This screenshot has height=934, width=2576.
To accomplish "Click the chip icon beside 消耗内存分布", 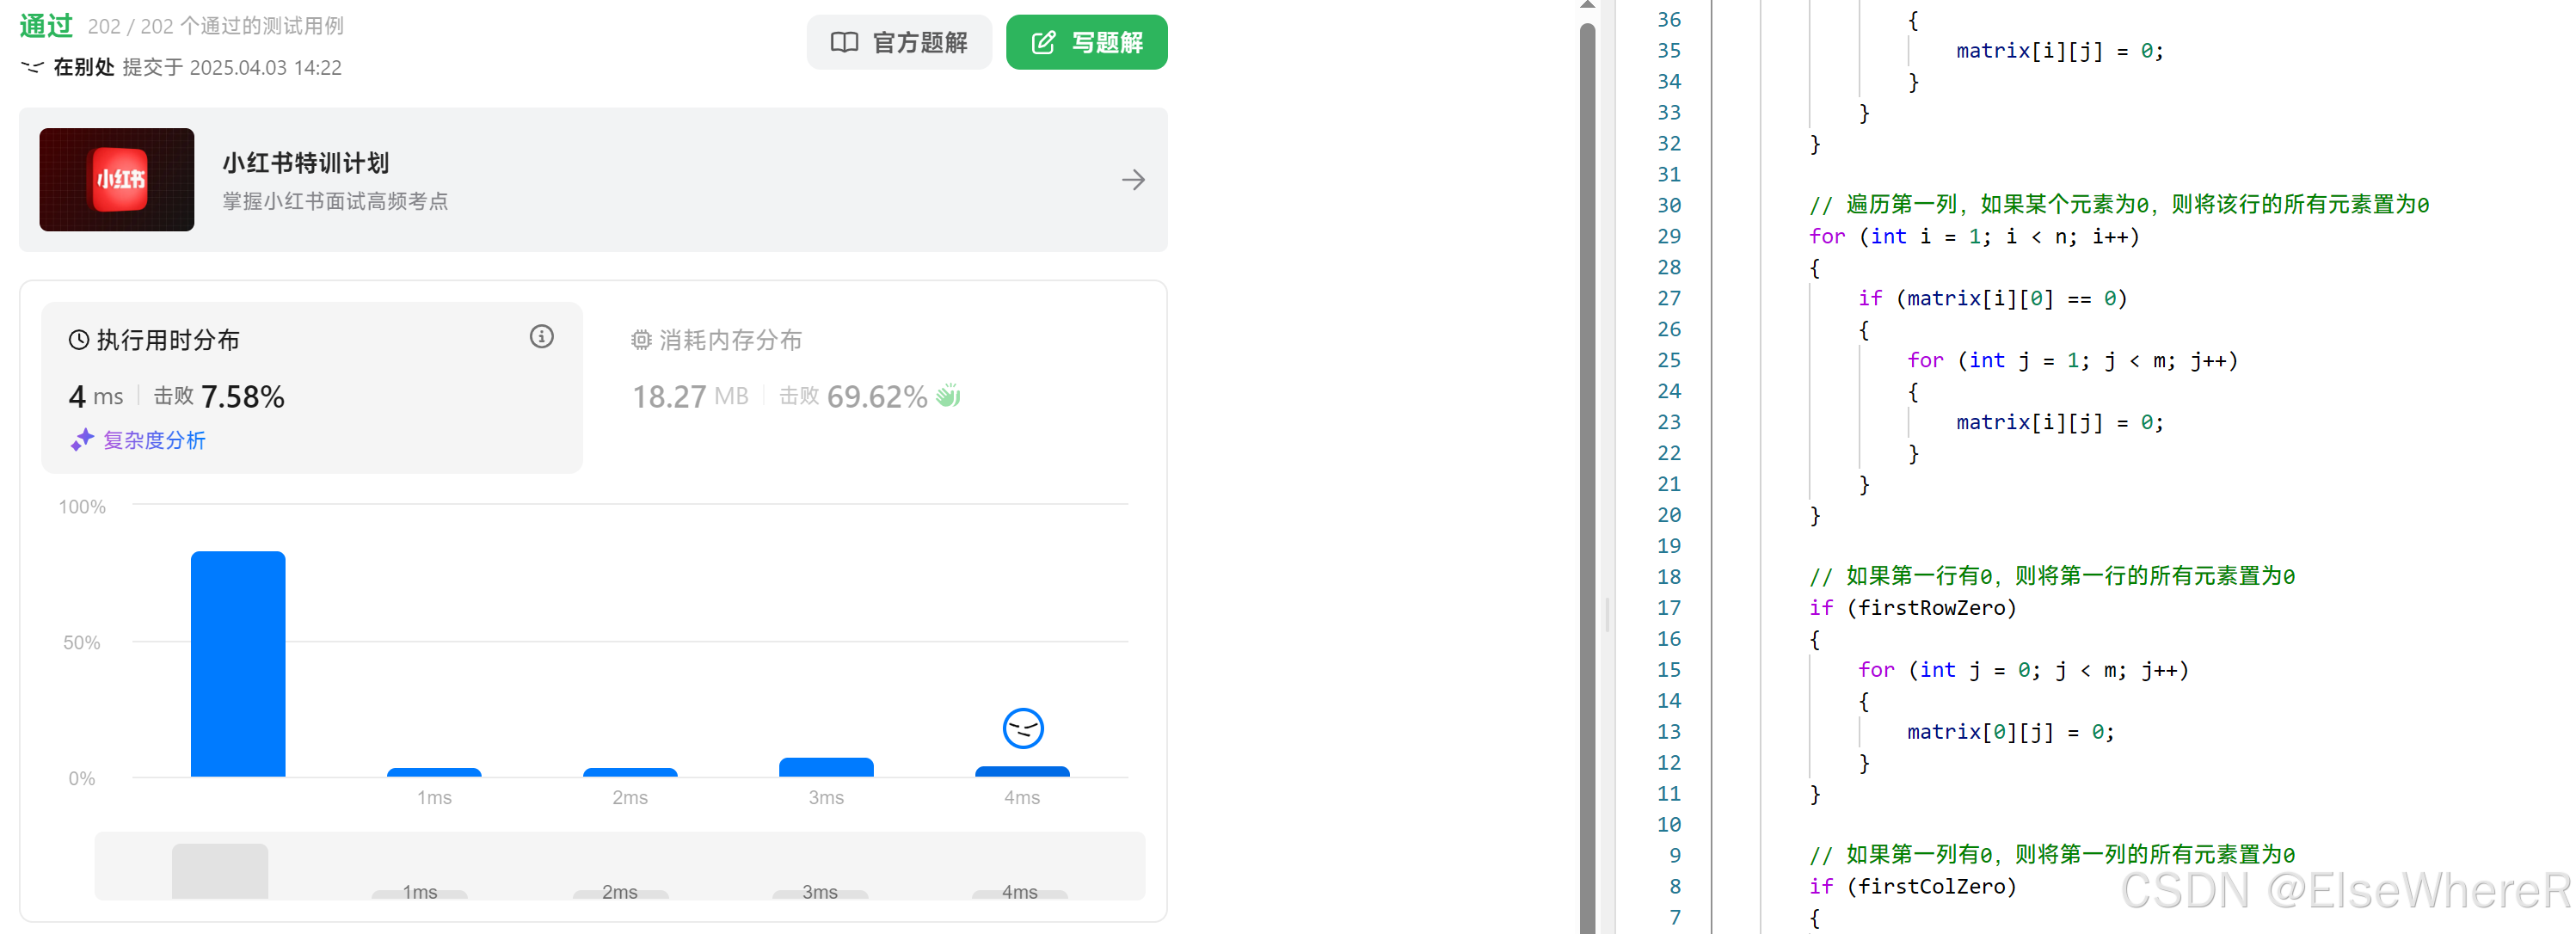I will (x=641, y=340).
